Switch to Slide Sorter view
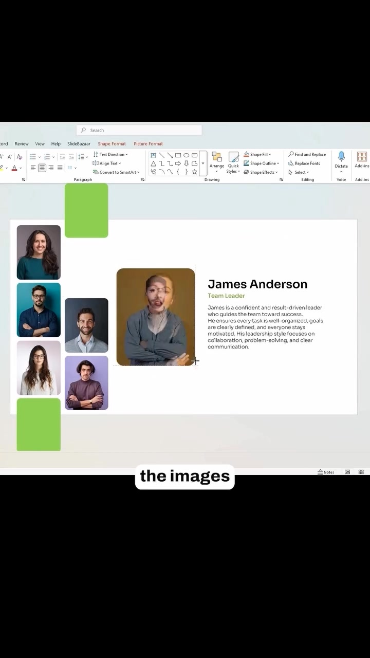The image size is (370, 658). click(361, 472)
